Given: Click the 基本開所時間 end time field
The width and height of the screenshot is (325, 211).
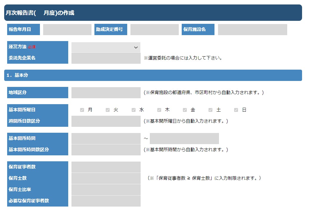Looking at the screenshot, I should pyautogui.click(x=184, y=139).
